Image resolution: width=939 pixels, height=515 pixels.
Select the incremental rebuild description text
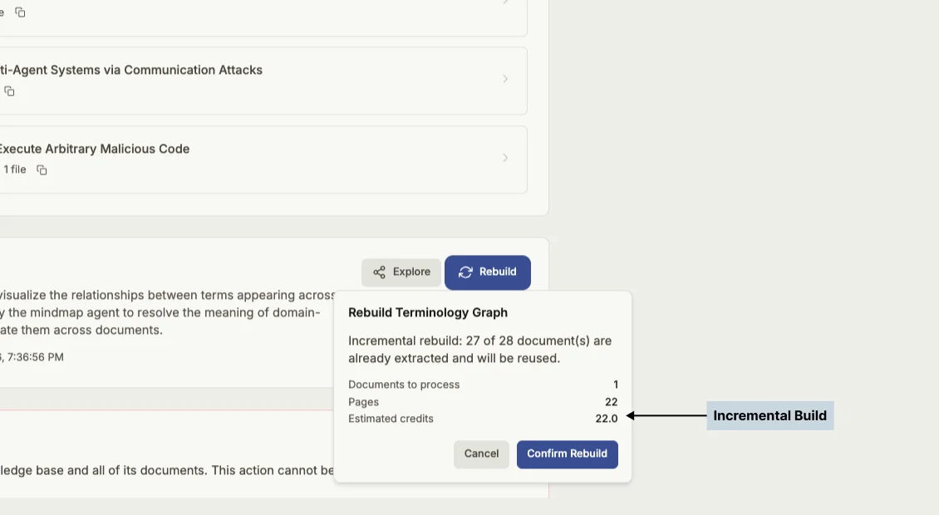(479, 350)
